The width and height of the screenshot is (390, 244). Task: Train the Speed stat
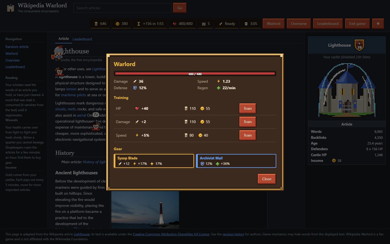(x=248, y=135)
